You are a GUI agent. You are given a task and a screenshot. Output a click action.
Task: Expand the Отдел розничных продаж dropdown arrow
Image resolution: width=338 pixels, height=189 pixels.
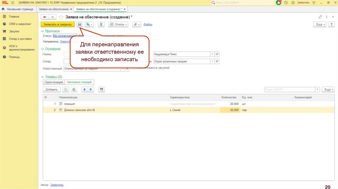[212, 61]
